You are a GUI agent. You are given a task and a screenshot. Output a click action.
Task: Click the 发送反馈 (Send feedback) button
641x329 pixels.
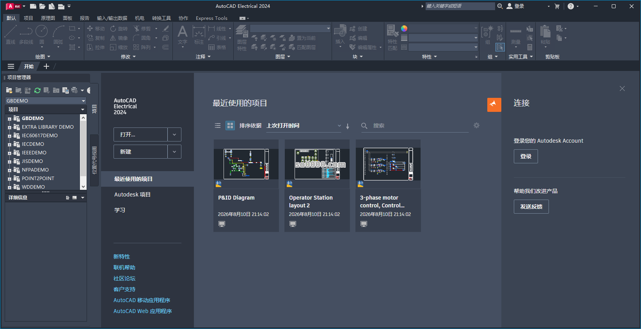pyautogui.click(x=531, y=207)
